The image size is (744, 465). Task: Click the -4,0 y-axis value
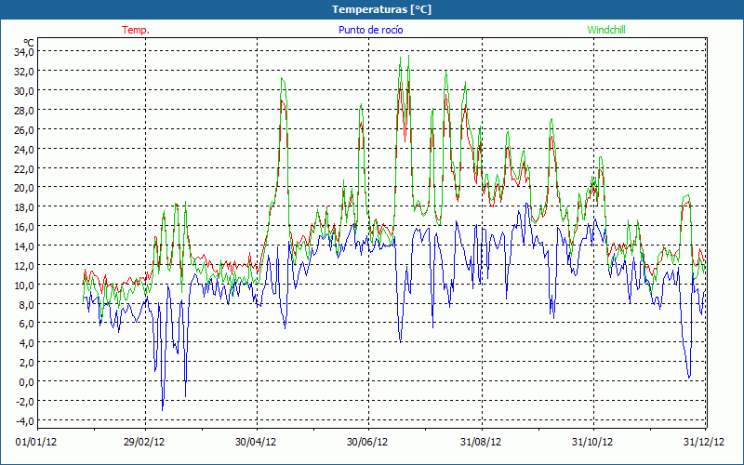24,420
